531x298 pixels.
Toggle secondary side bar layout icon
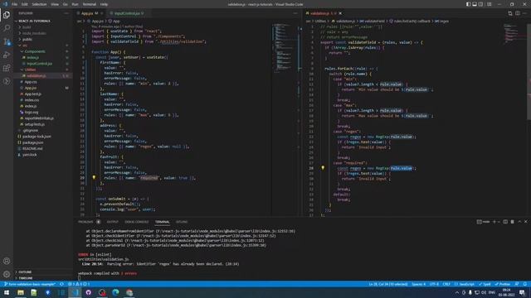tap(481, 4)
